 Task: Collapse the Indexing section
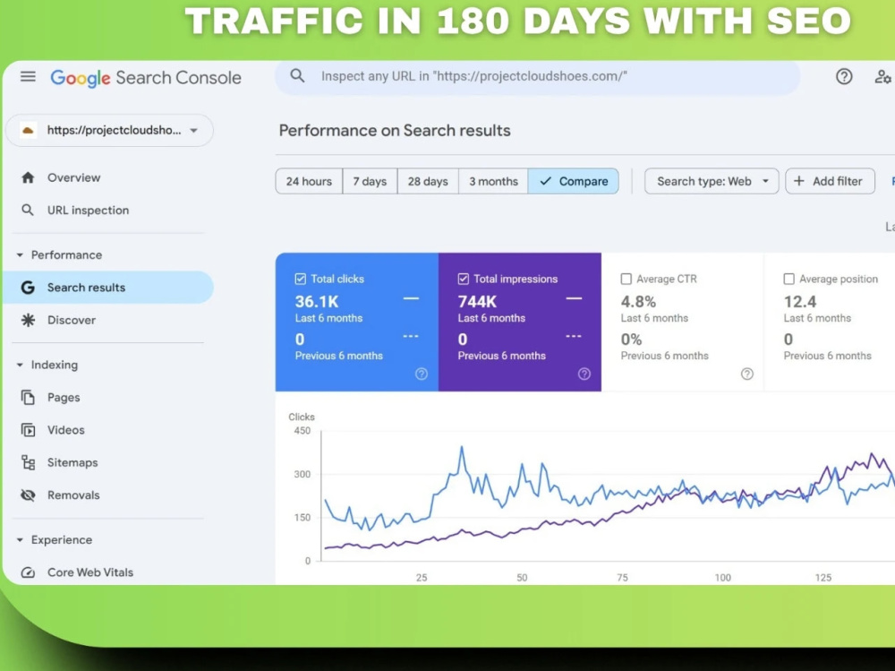[x=20, y=365]
